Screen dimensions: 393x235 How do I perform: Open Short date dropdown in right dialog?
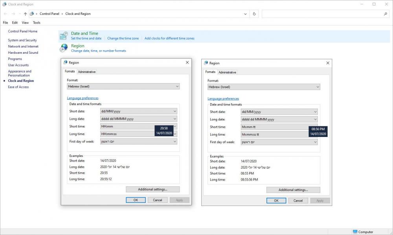pyautogui.click(x=279, y=112)
